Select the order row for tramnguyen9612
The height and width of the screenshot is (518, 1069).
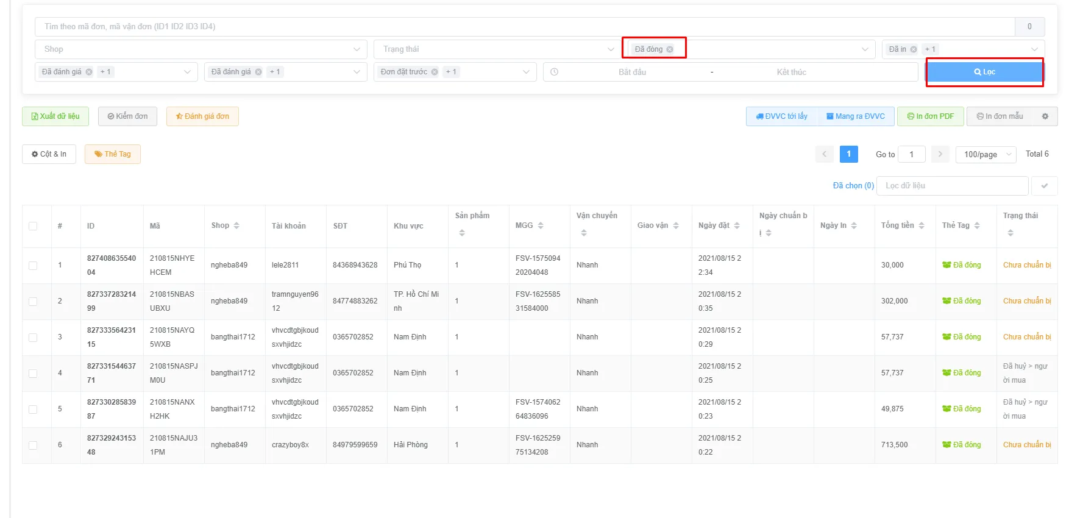pyautogui.click(x=33, y=302)
